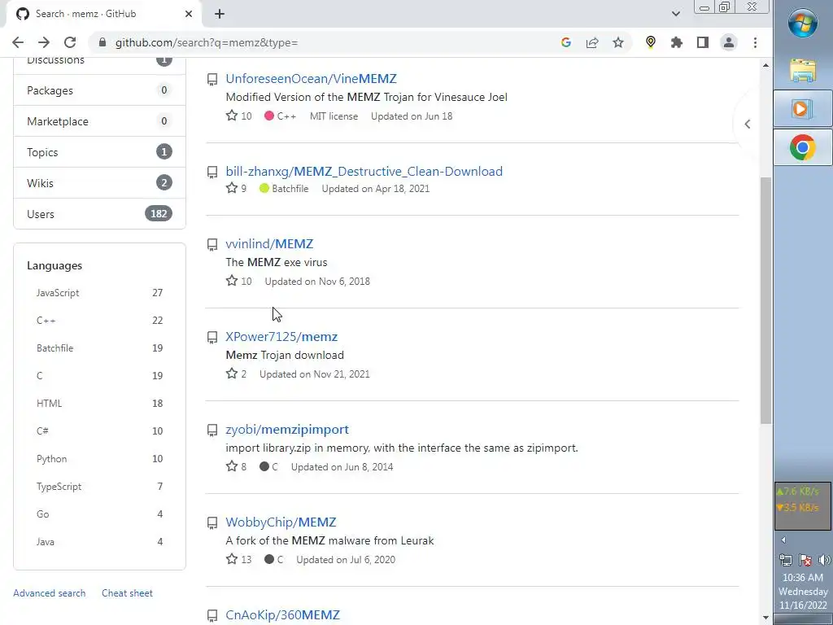This screenshot has width=833, height=625.
Task: Click the star count on VineMEMZ
Action: point(239,116)
